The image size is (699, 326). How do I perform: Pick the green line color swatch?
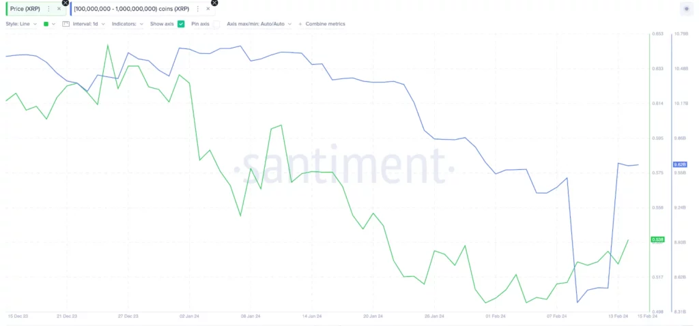pyautogui.click(x=46, y=24)
